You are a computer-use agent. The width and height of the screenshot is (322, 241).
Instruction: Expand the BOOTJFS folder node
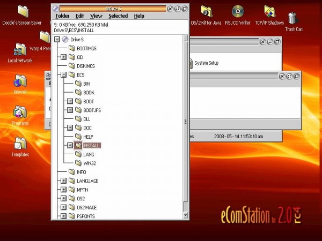coord(70,110)
